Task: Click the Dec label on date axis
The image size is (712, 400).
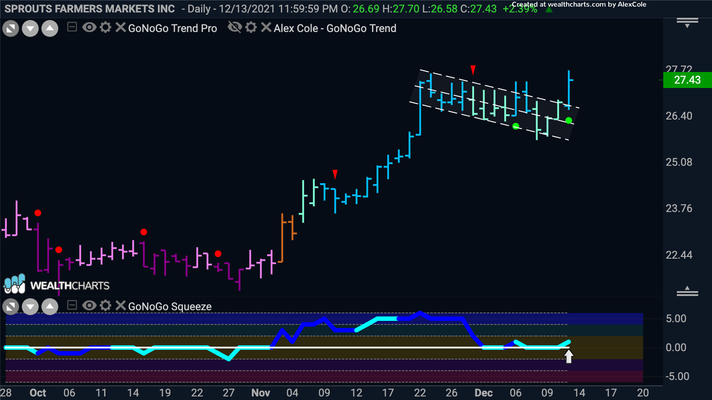Action: pos(484,393)
